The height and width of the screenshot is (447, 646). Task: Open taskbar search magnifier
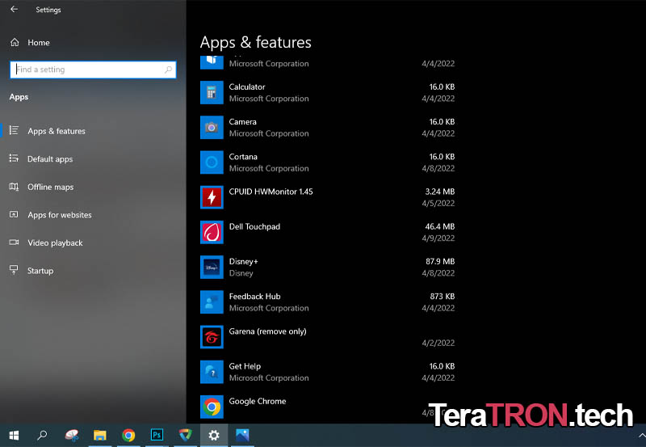coord(42,435)
